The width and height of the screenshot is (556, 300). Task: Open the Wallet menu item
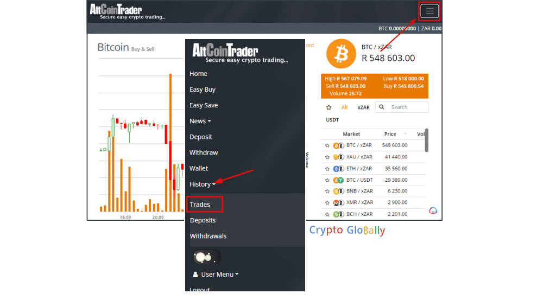tap(199, 169)
